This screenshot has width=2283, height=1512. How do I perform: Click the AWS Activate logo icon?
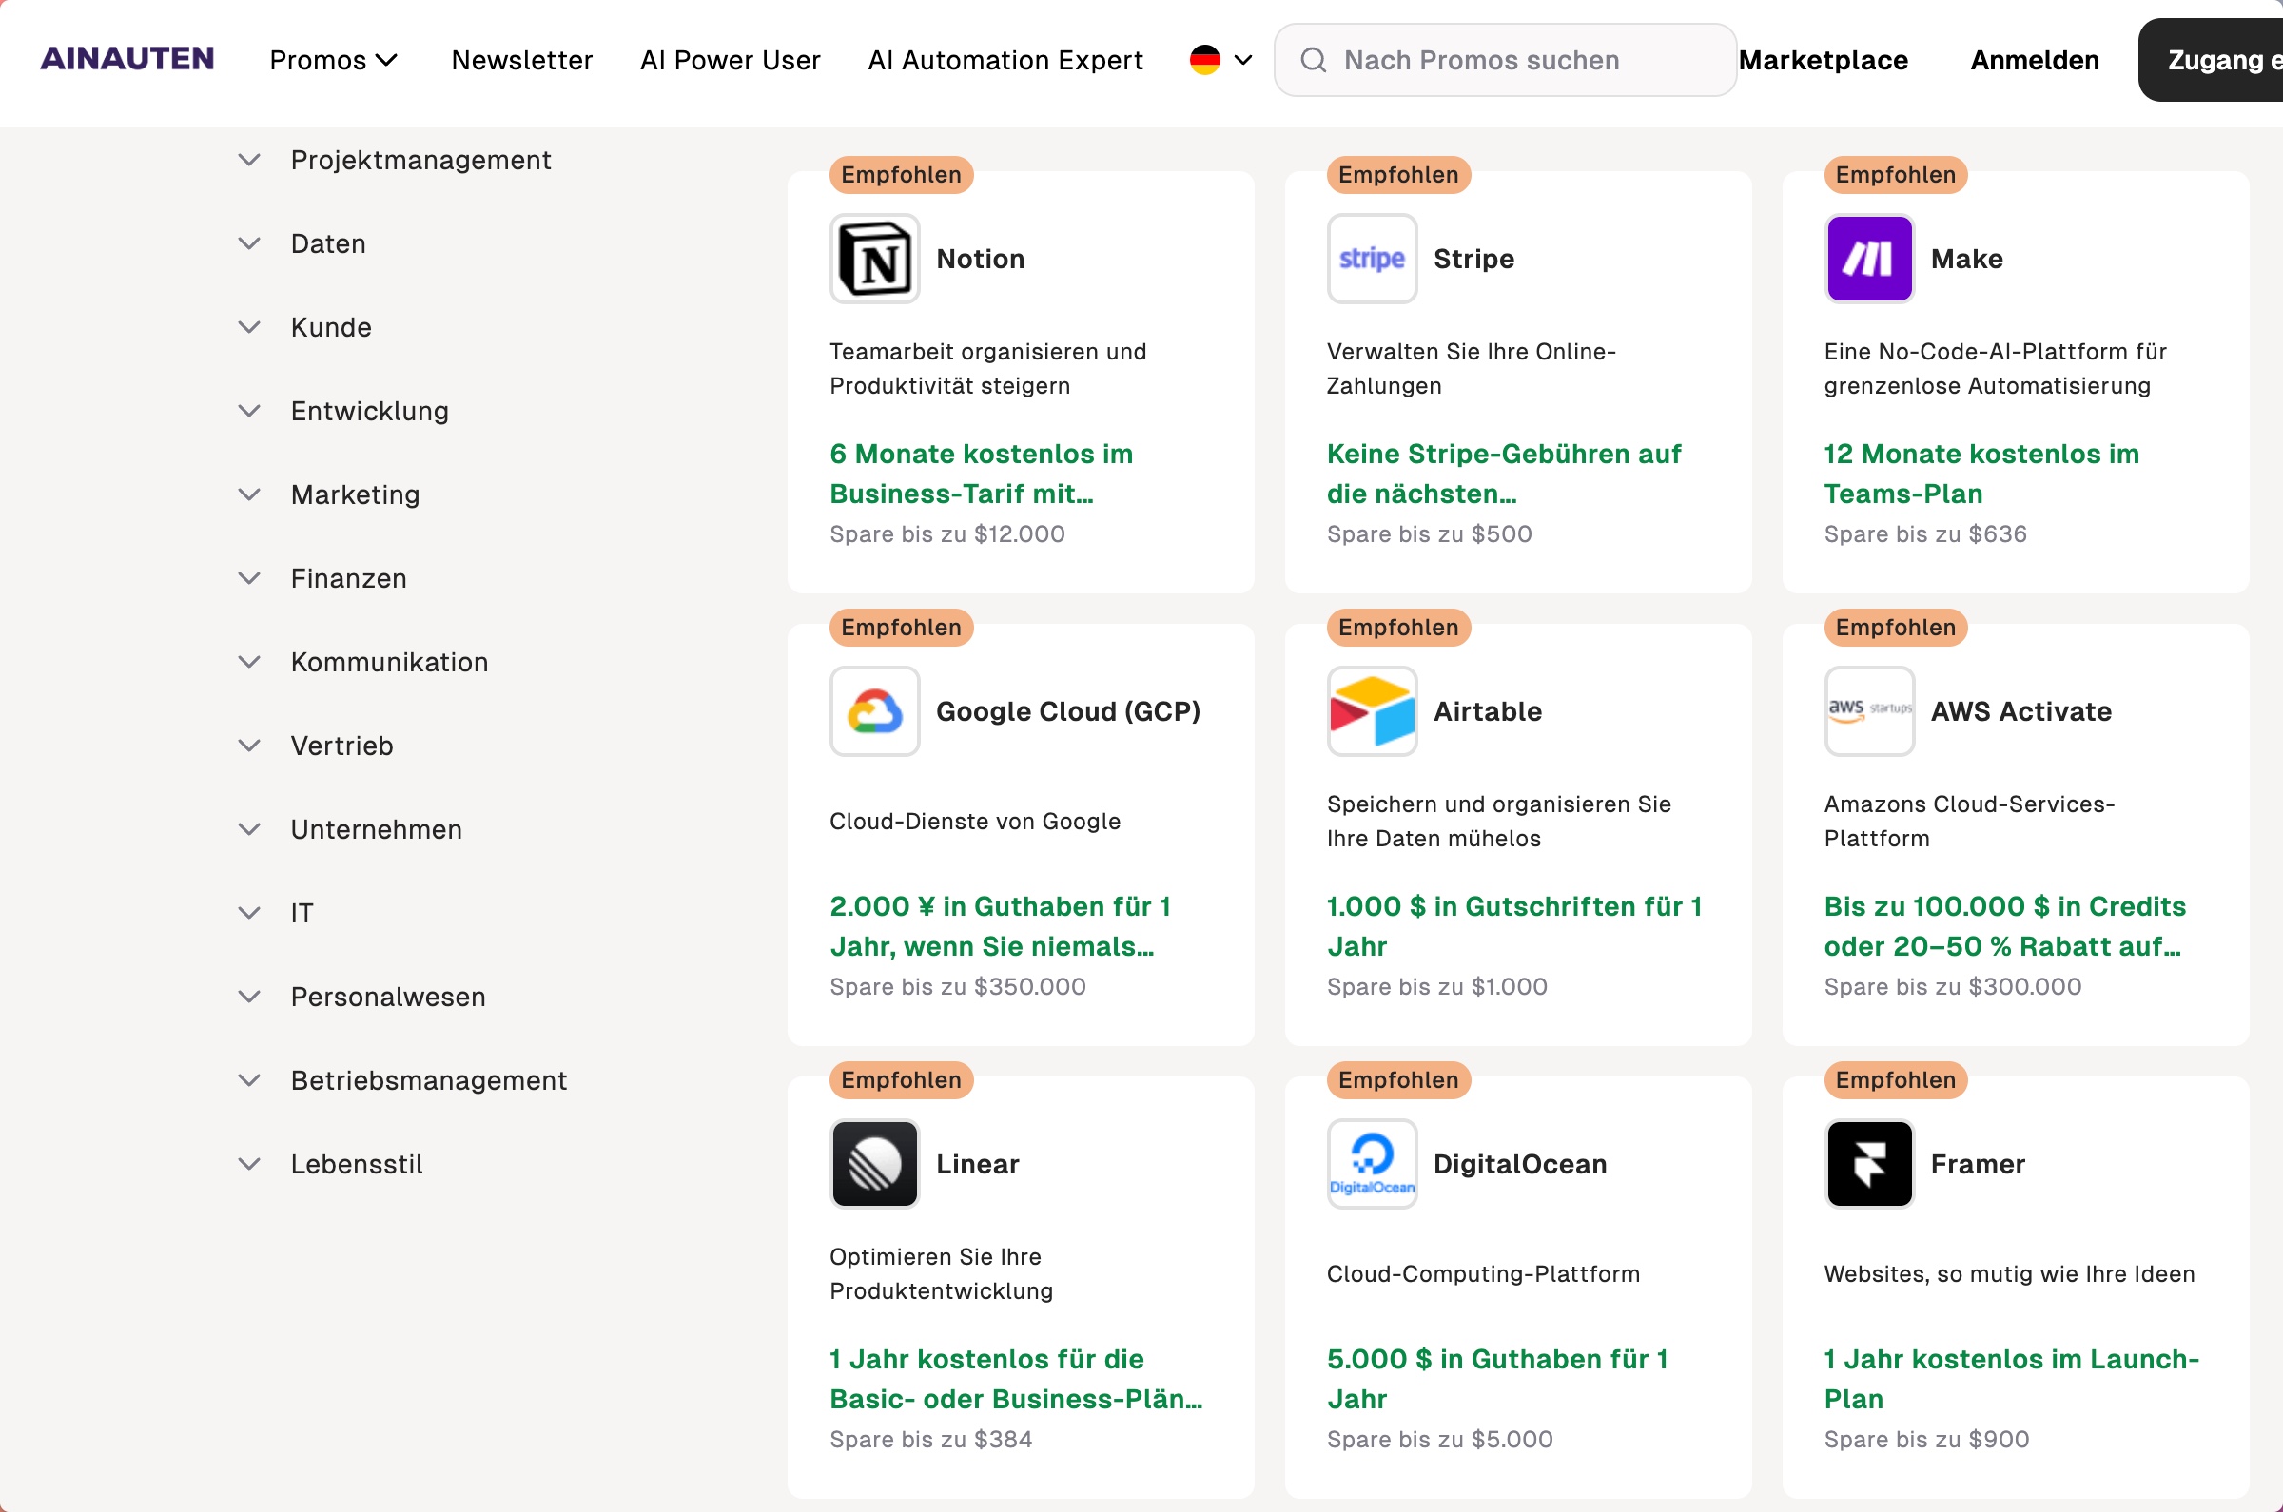pyautogui.click(x=1869, y=711)
